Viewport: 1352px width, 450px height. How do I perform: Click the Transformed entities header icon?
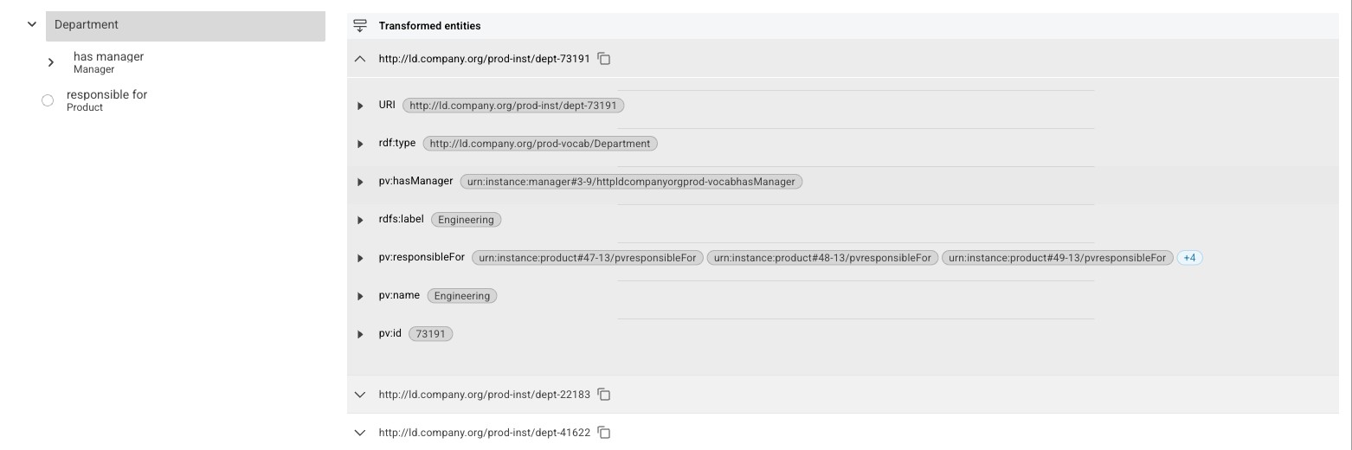361,26
